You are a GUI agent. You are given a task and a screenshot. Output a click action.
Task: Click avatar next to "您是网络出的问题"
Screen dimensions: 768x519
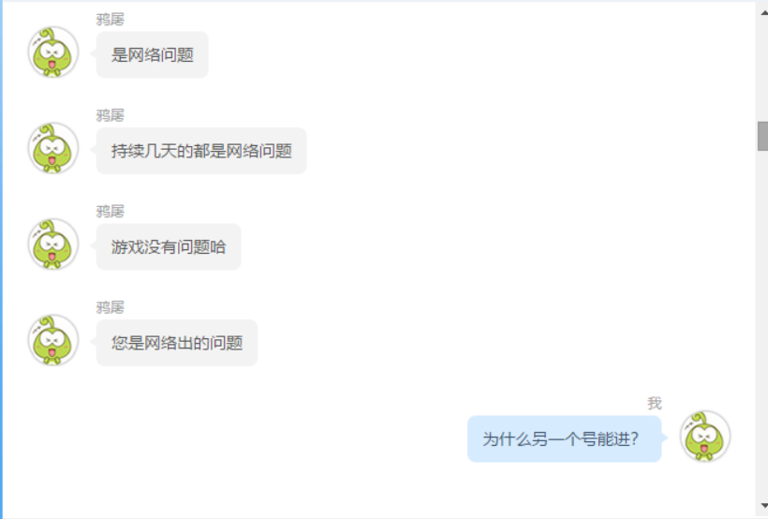pos(52,341)
